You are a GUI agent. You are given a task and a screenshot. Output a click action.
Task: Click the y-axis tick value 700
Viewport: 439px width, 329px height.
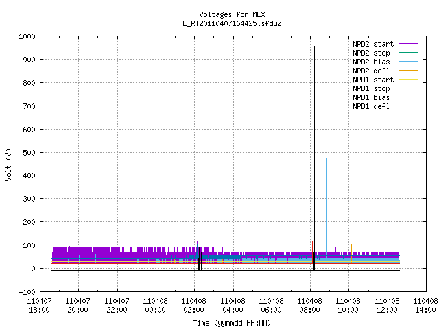coord(29,106)
